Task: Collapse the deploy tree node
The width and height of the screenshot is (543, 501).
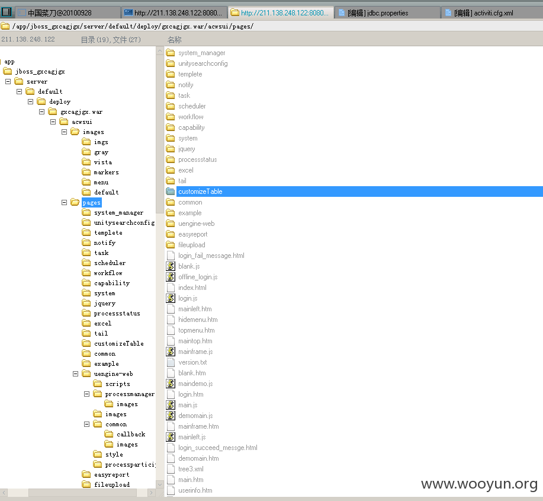Action: pos(30,101)
